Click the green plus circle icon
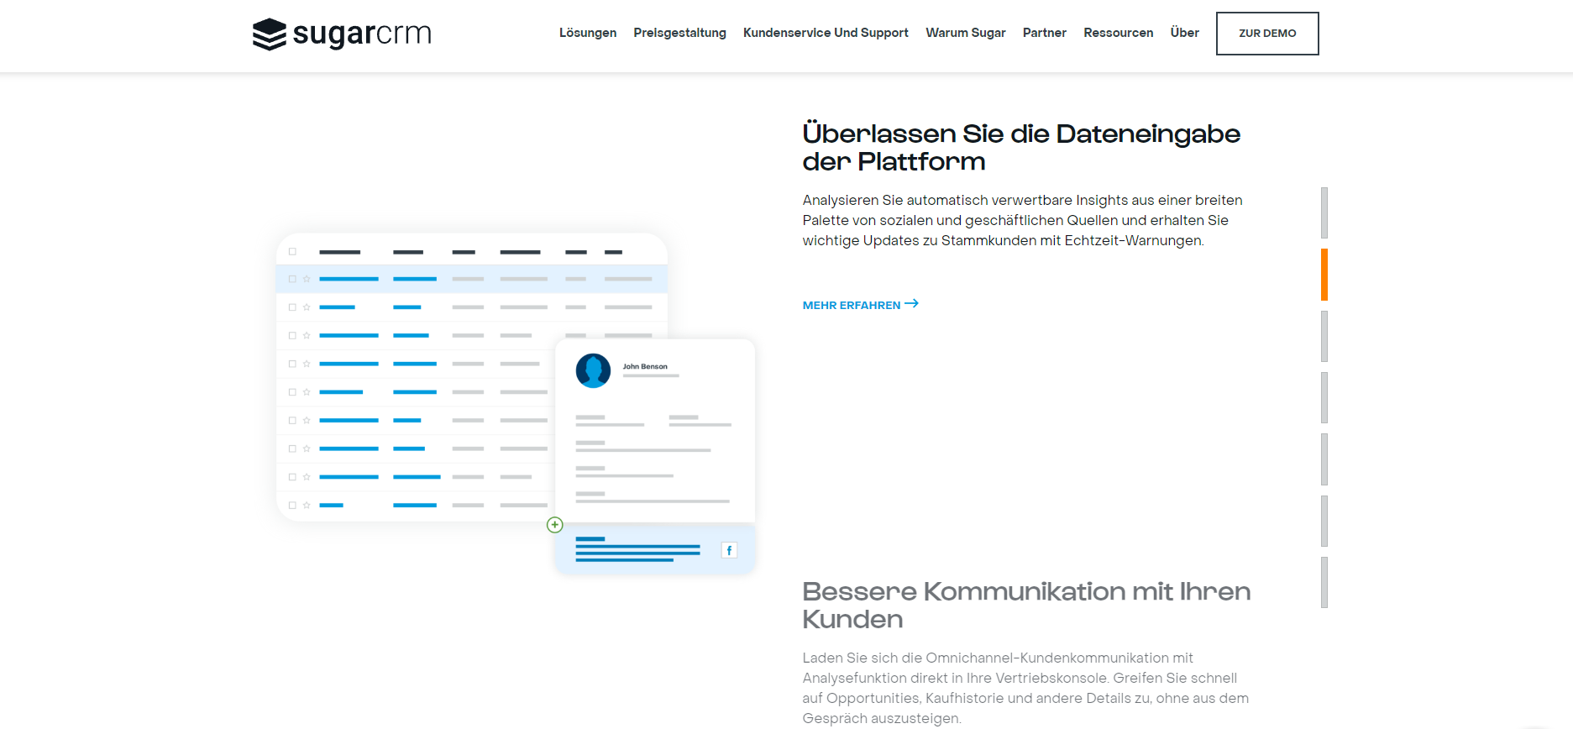Image resolution: width=1573 pixels, height=729 pixels. pyautogui.click(x=554, y=525)
